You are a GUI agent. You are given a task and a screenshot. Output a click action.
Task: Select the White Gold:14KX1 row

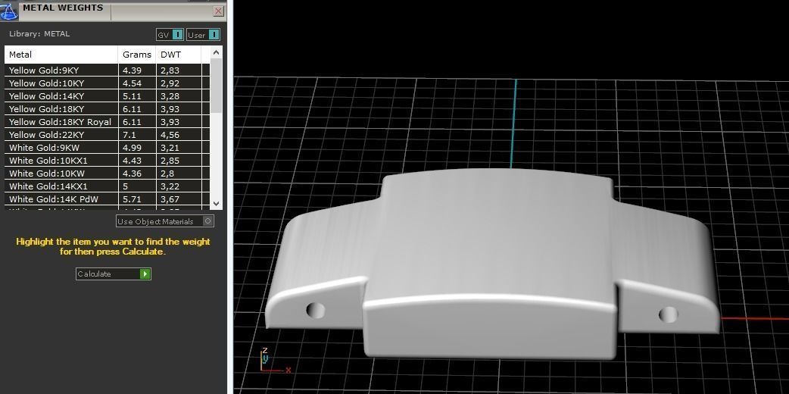108,186
